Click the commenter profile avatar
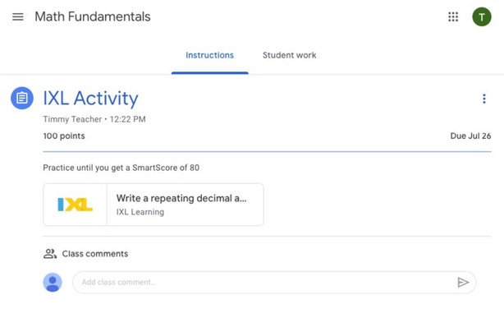 point(53,282)
